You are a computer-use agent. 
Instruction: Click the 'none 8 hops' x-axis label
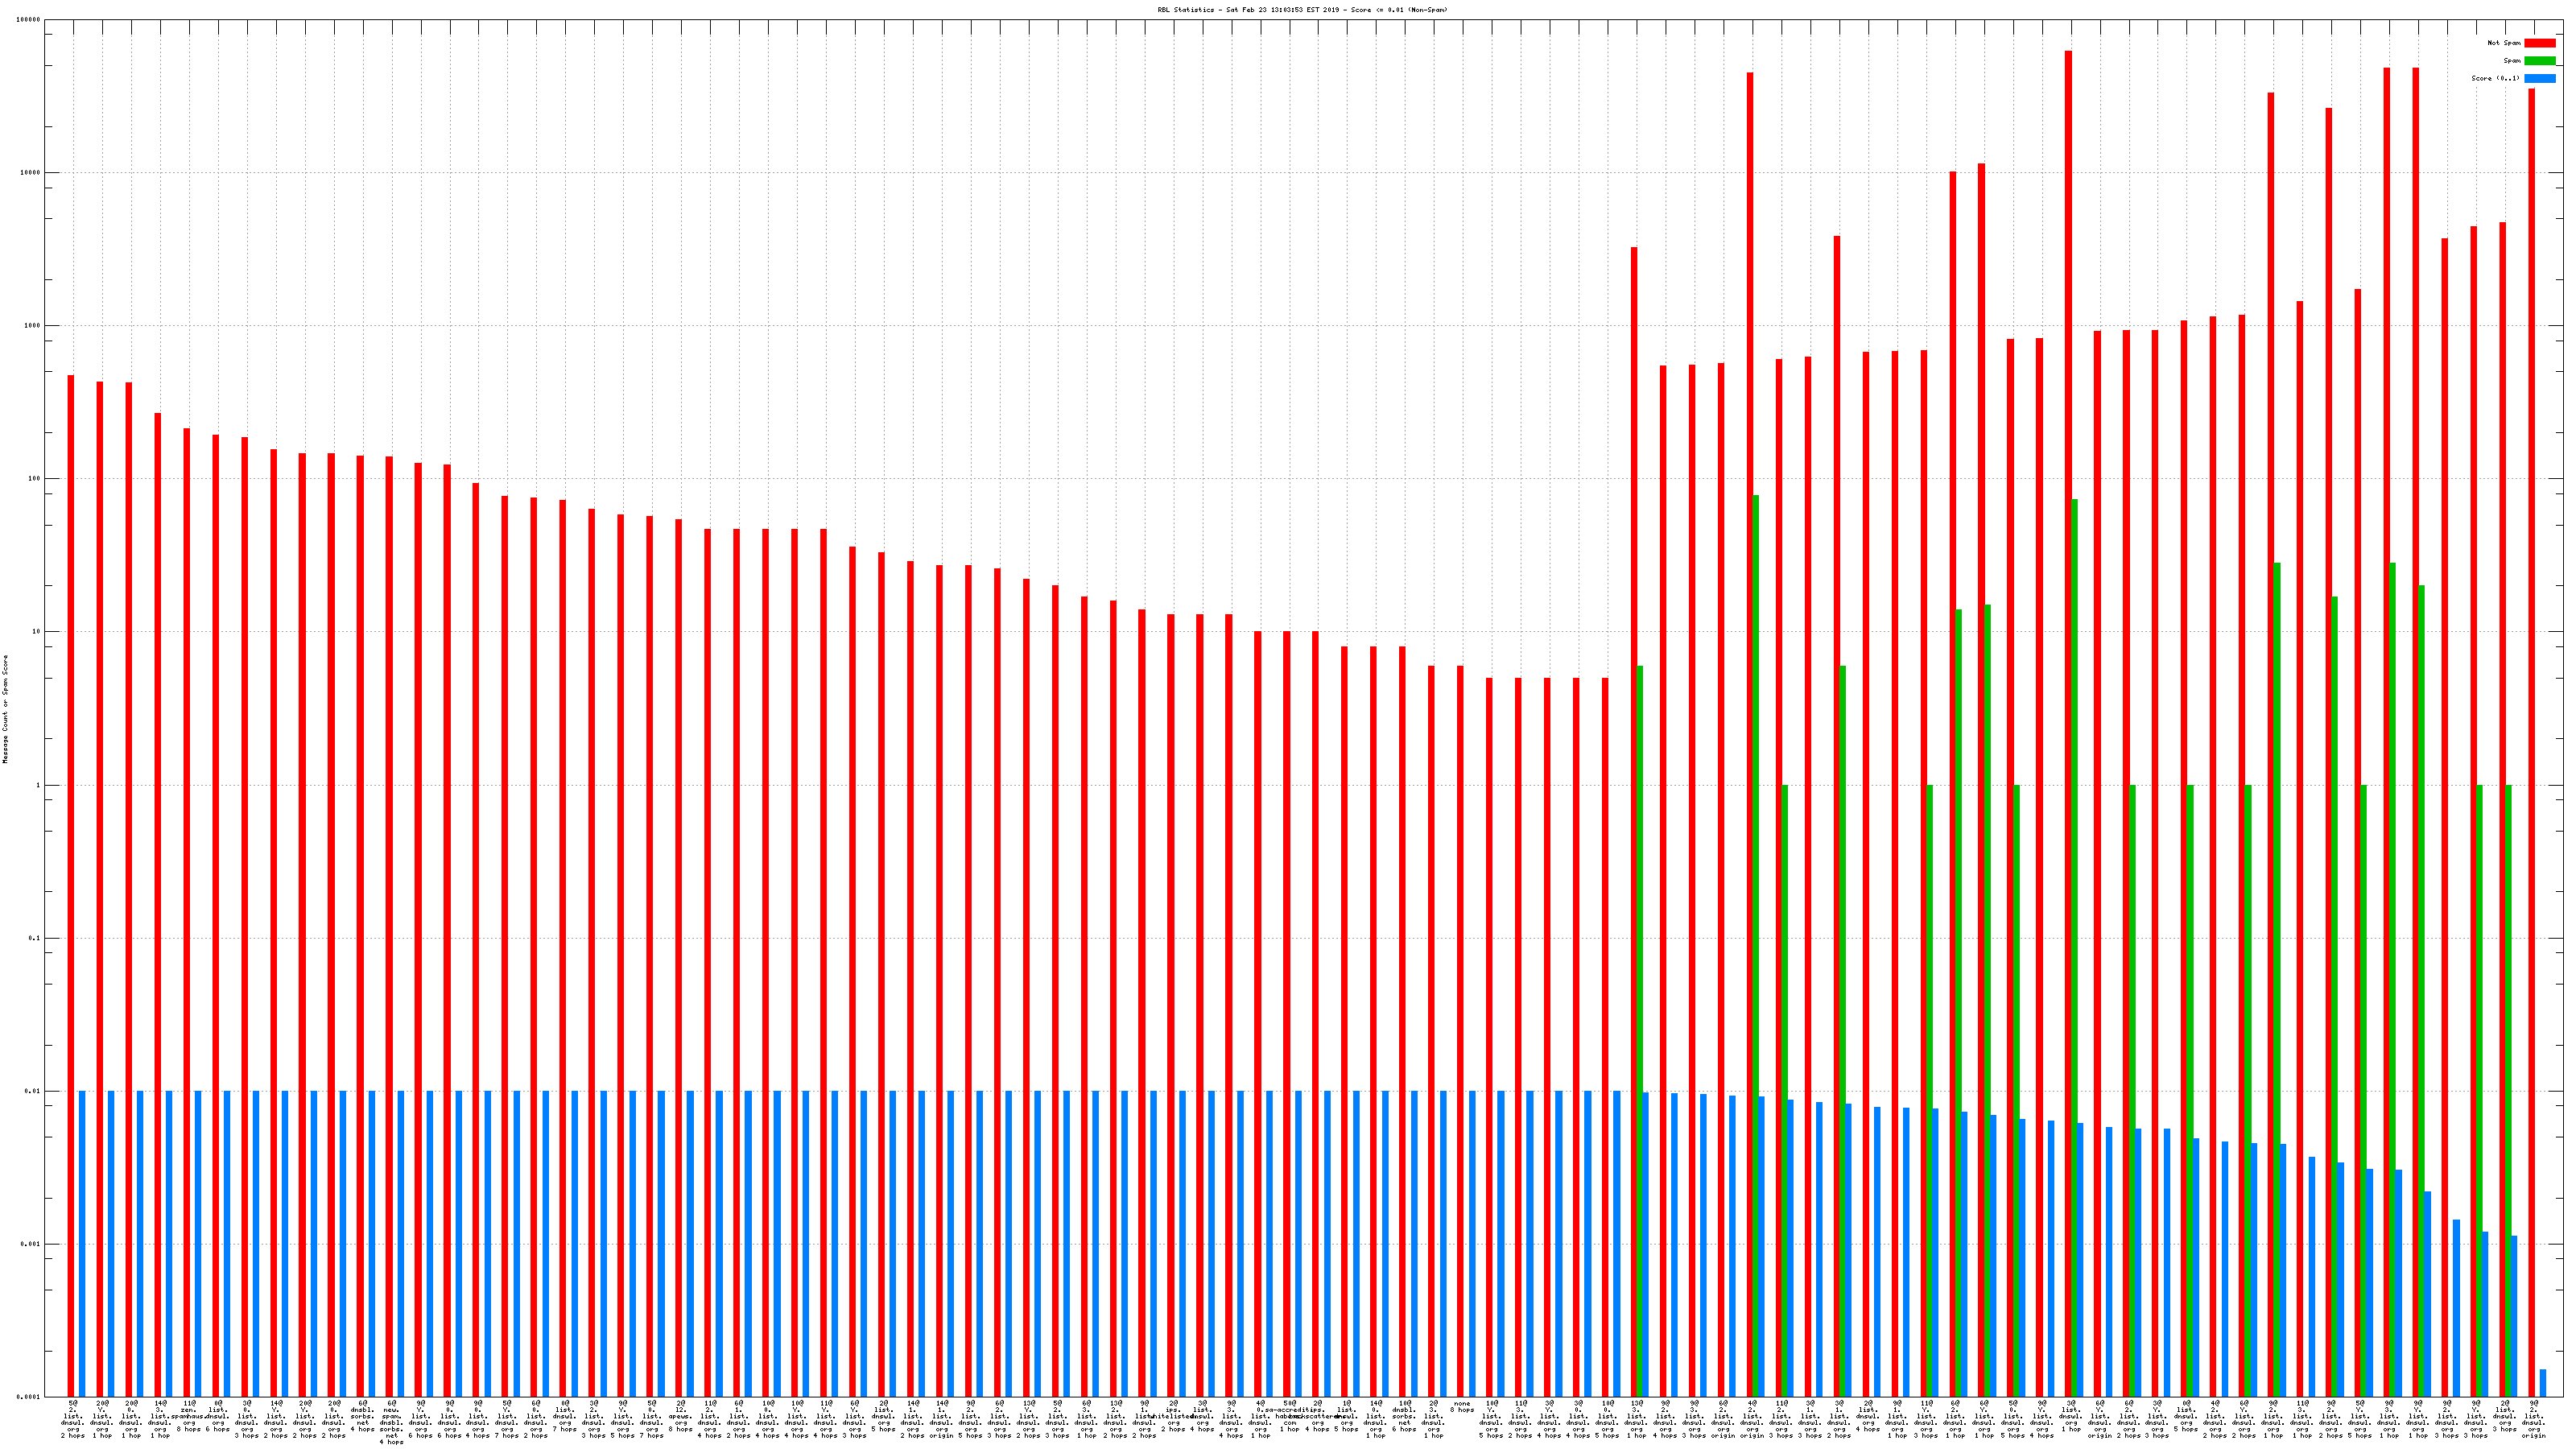[1462, 1407]
